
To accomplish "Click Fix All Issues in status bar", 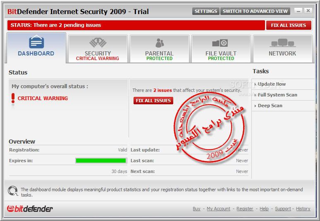I will point(289,25).
